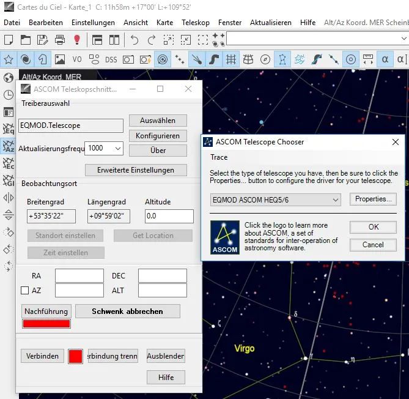
Task: Toggle the AZ checkbox
Action: pos(25,290)
